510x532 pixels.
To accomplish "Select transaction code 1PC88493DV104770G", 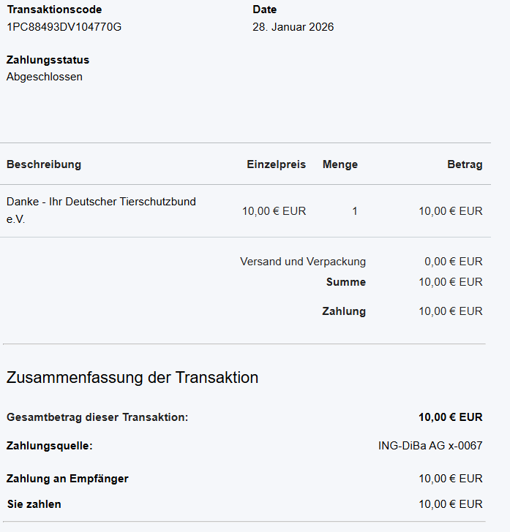I will coord(64,27).
